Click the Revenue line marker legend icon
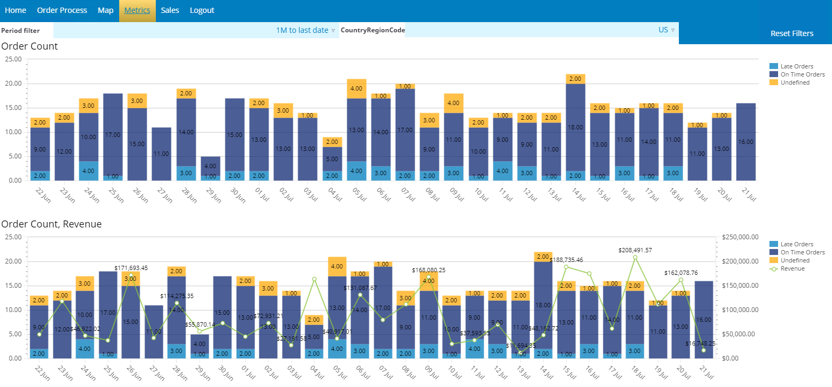832x387 pixels. (774, 268)
